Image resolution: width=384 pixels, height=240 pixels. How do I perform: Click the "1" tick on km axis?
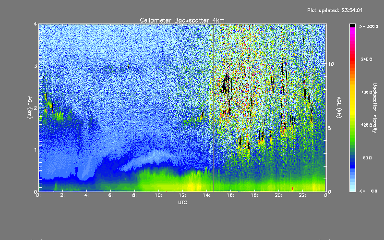point(36,150)
